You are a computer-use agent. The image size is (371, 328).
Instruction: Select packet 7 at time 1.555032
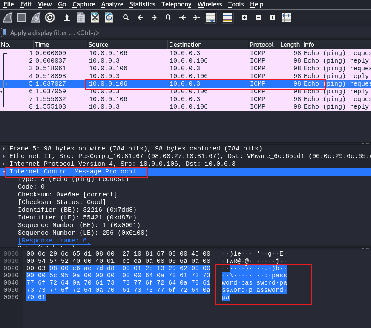(x=186, y=99)
